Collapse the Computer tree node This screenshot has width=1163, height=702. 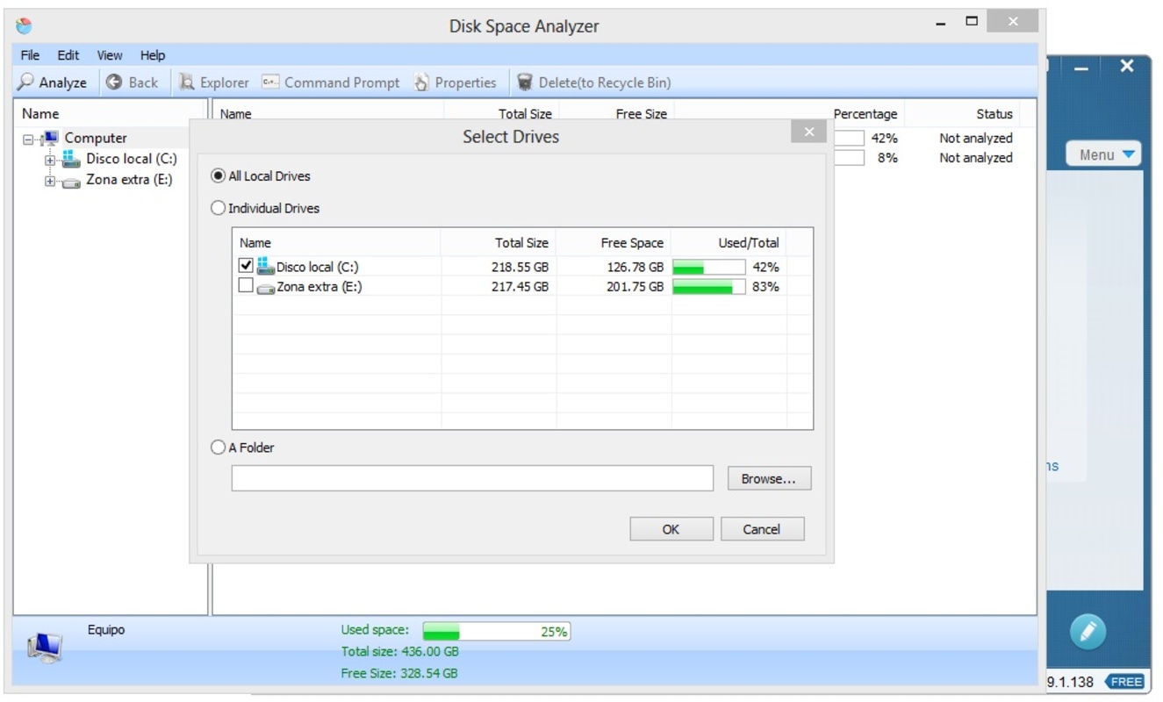click(x=29, y=139)
